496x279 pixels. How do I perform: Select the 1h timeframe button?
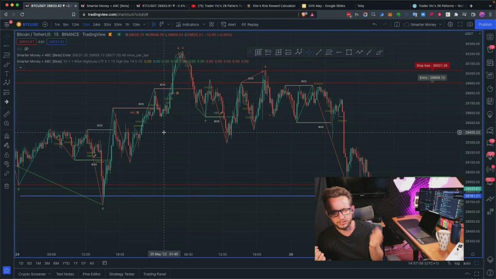tap(127, 24)
